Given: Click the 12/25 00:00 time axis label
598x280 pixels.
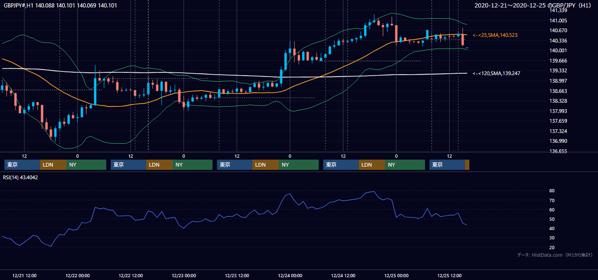Looking at the screenshot, I should [x=396, y=275].
